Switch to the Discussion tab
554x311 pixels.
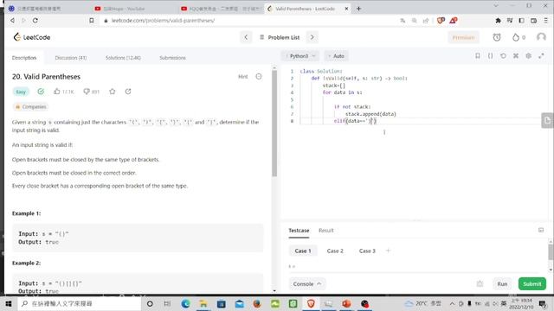point(71,58)
